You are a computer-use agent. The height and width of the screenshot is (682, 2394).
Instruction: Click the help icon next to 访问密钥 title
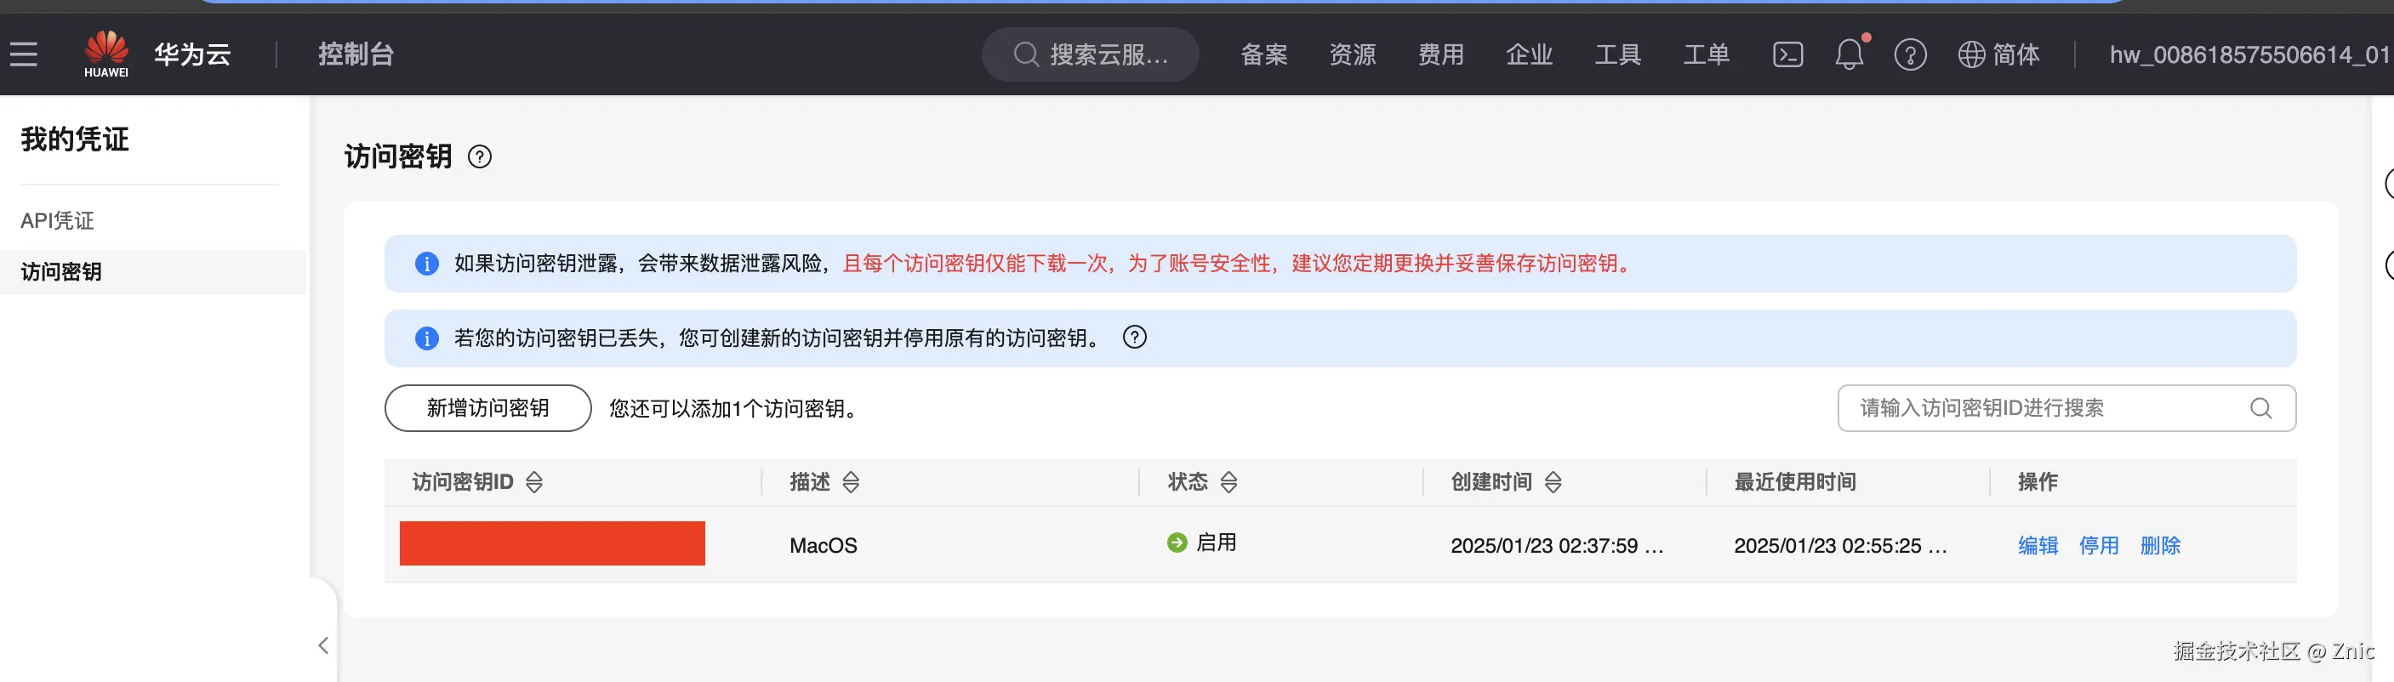pyautogui.click(x=480, y=156)
